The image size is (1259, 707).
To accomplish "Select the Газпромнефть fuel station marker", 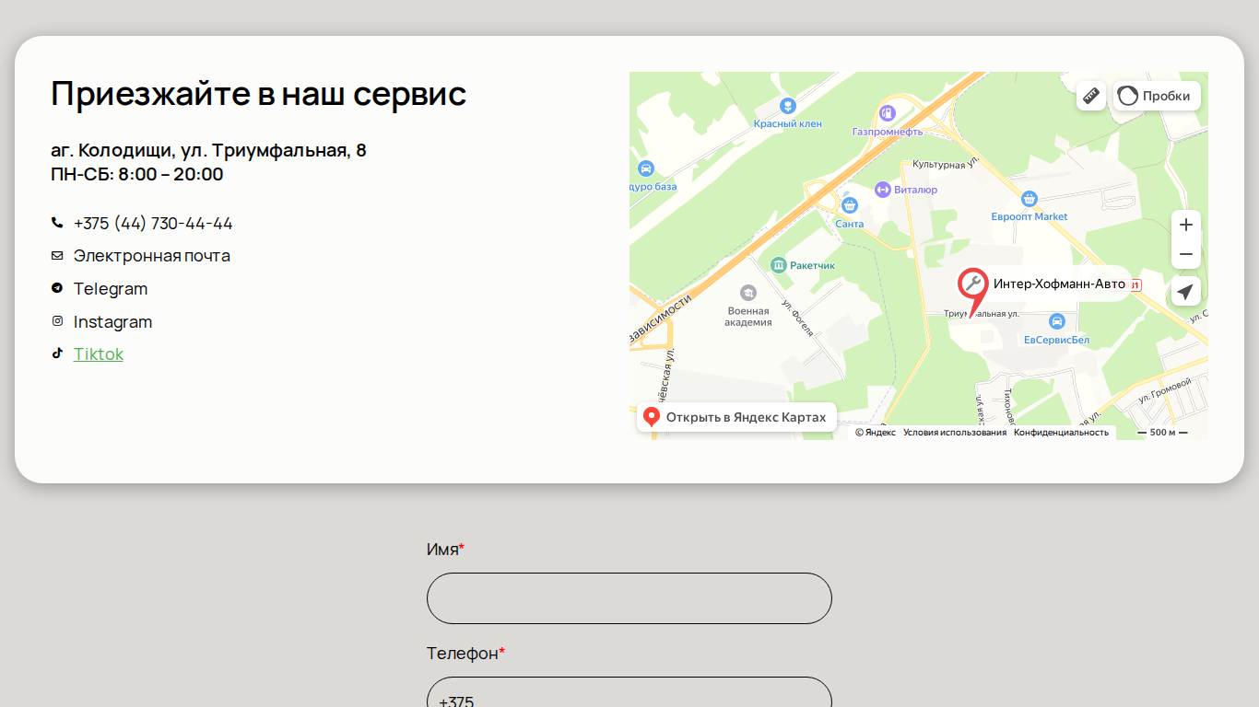I will 887,113.
